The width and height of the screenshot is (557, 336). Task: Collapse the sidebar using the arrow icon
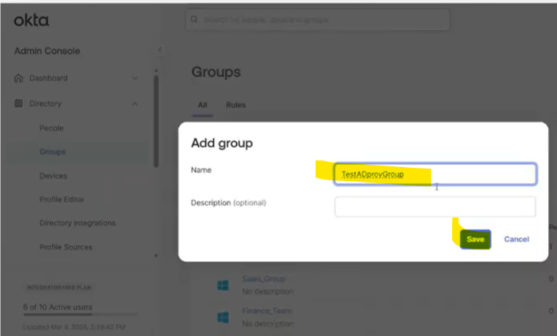[160, 50]
